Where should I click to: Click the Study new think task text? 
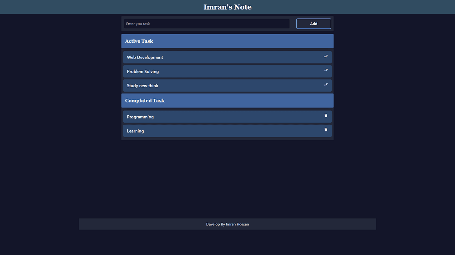click(142, 86)
